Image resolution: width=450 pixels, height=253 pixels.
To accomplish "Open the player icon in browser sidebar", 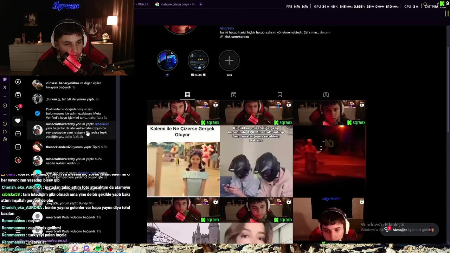I will click(x=5, y=105).
